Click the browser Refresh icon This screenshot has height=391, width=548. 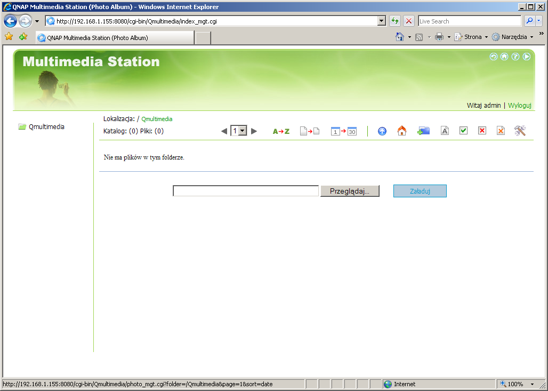395,21
